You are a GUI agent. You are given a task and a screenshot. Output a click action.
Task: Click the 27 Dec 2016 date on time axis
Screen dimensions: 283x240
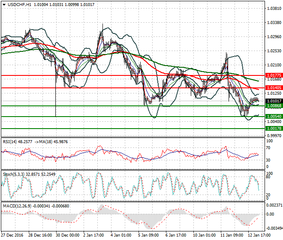pyautogui.click(x=12, y=235)
